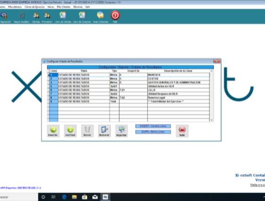The image size is (265, 201).
Task: Select the INGRESOS description cell
Action: (x=179, y=75)
